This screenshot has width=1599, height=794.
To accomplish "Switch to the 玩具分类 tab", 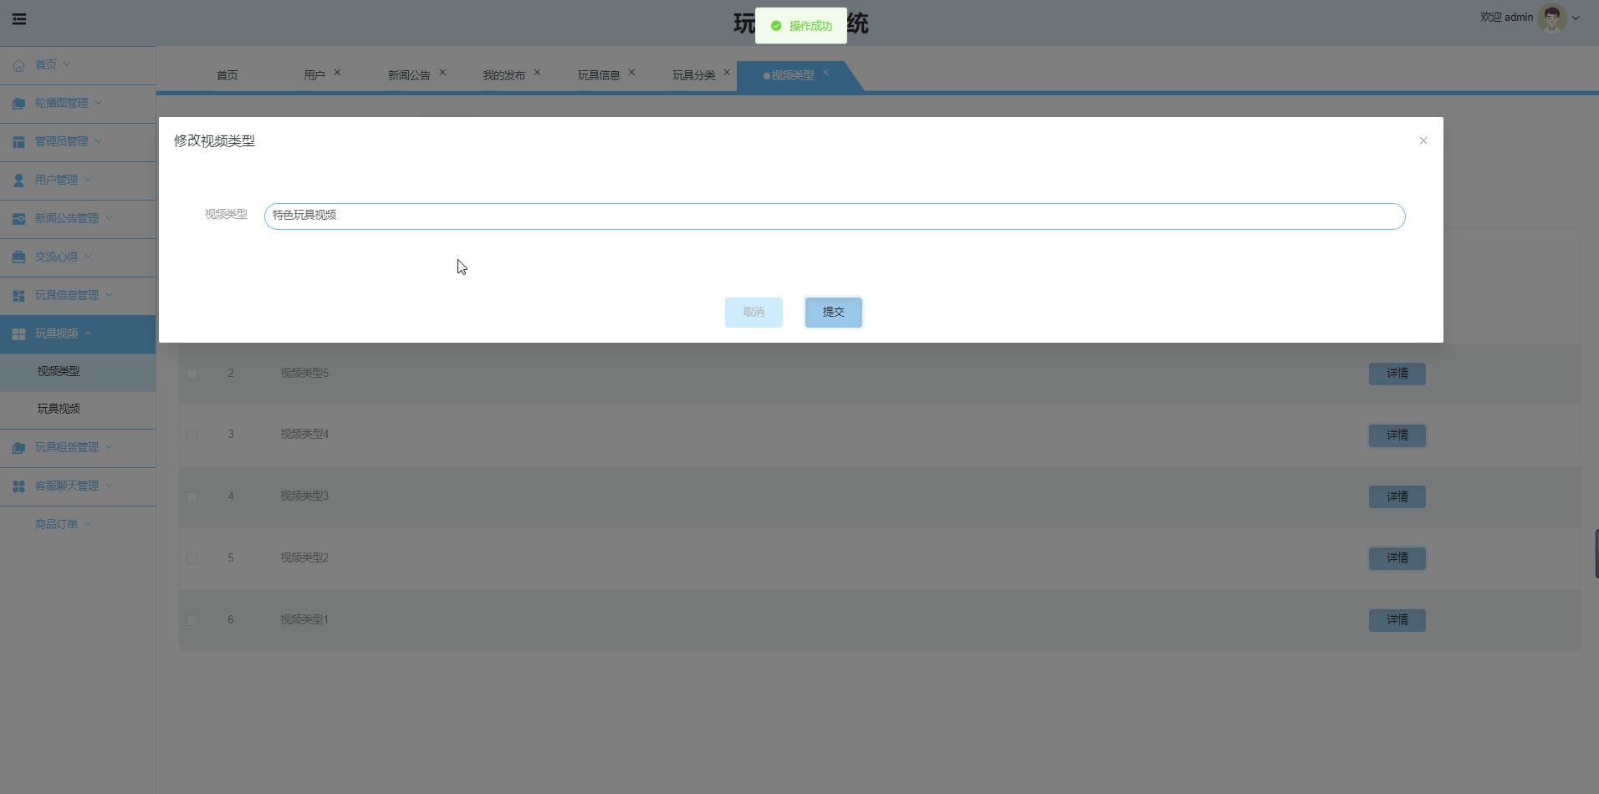I will (x=693, y=75).
